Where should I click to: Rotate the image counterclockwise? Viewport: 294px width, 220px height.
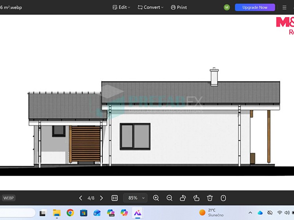(x=183, y=198)
